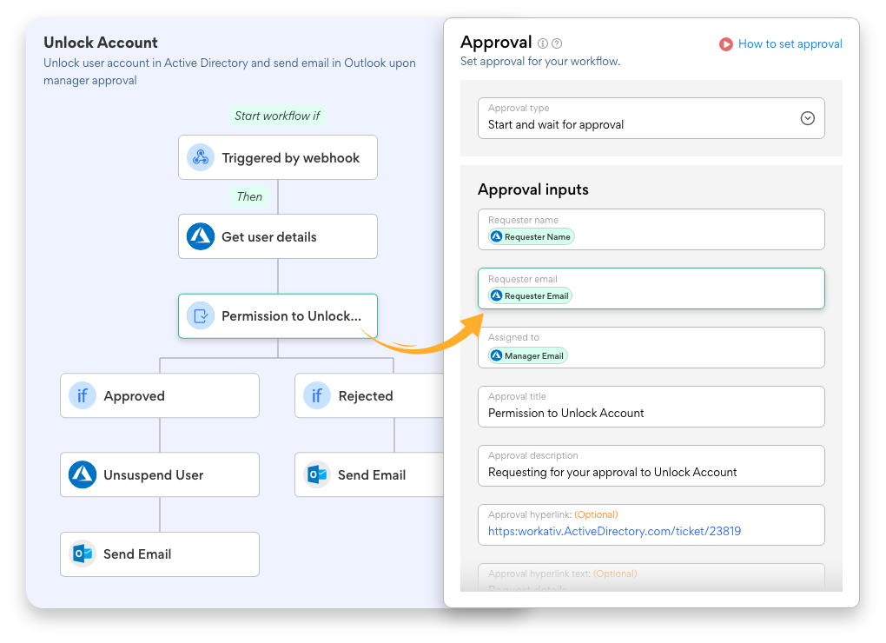Open the Permission to Unlock workflow step

coord(278,317)
